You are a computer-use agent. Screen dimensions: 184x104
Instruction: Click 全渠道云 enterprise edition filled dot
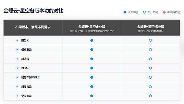[x=92, y=96]
